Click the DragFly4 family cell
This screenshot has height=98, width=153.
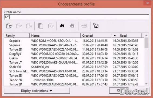click(15, 54)
